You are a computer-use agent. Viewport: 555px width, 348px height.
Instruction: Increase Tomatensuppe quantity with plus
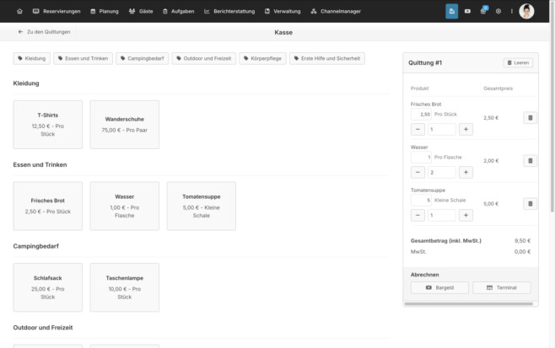coord(466,216)
